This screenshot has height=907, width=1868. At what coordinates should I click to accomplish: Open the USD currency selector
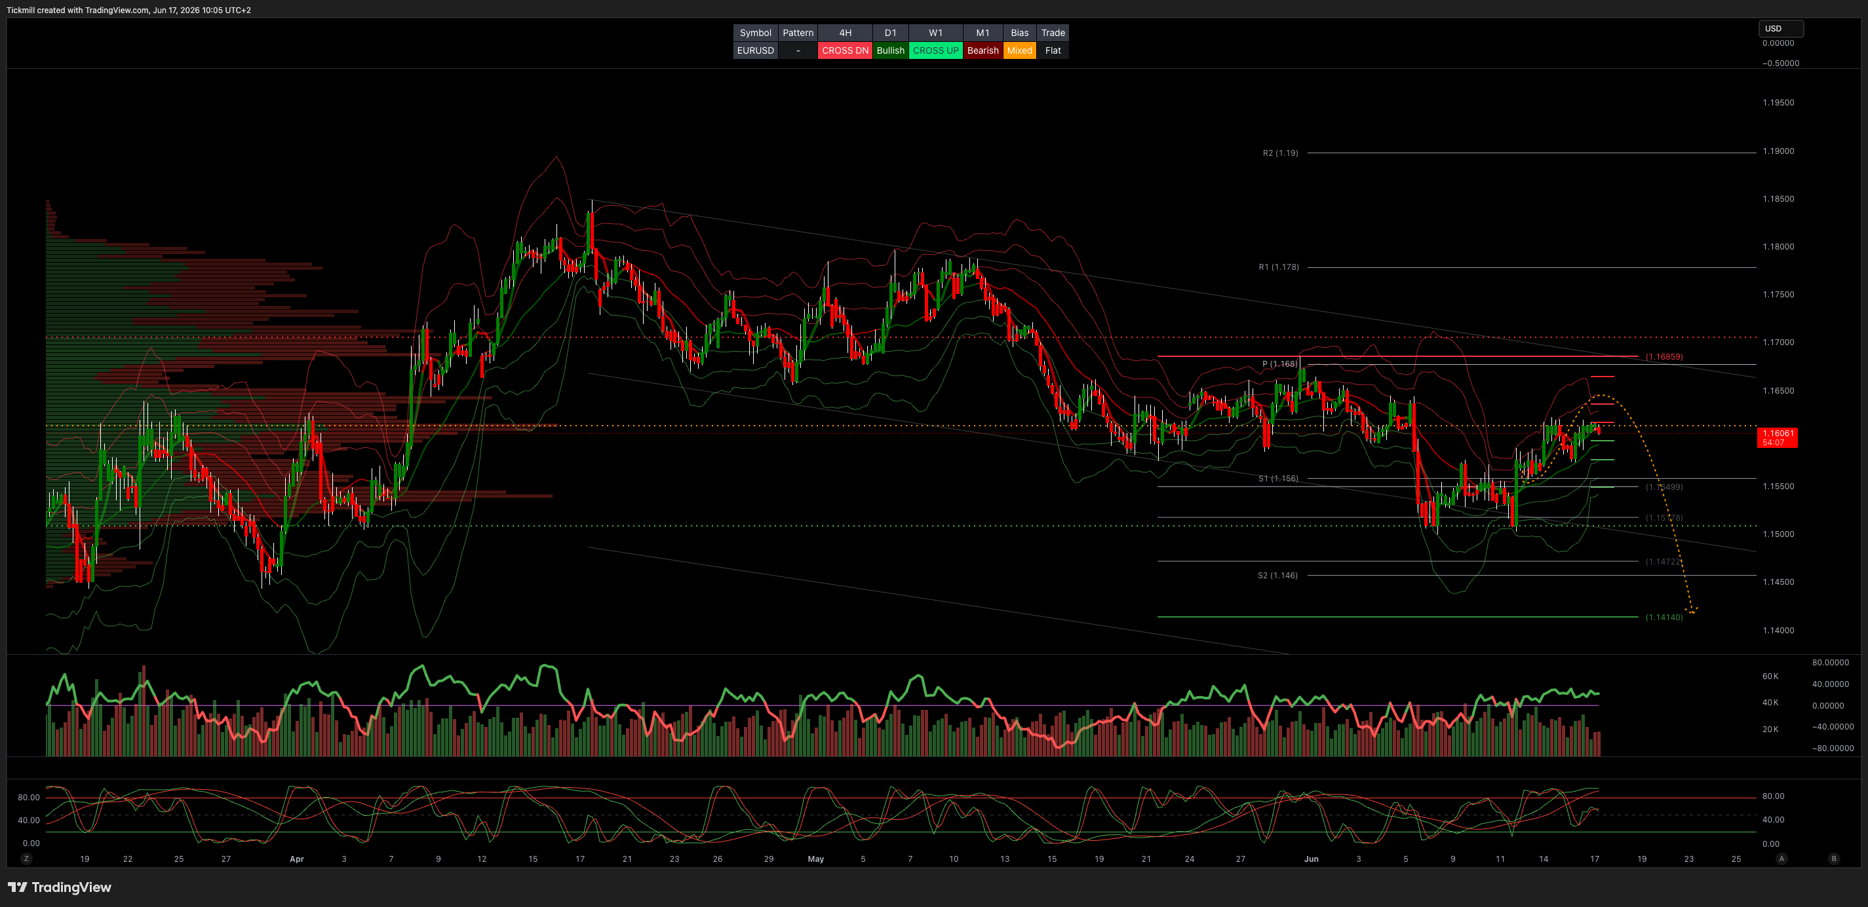pos(1781,28)
